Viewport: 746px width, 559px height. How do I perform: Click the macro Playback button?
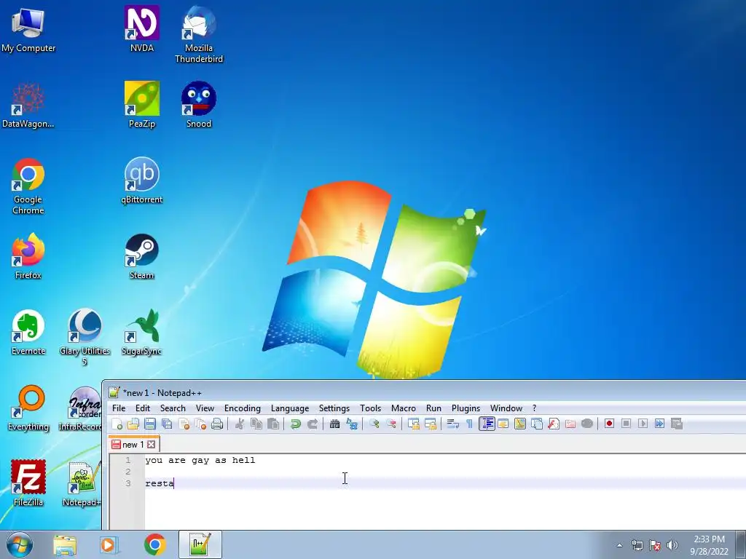[643, 424]
